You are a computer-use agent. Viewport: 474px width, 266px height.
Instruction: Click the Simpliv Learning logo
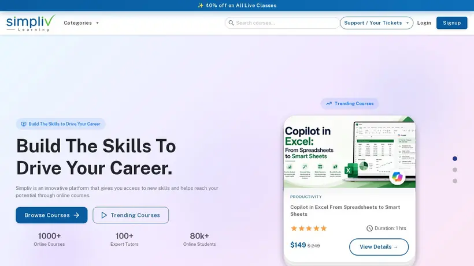[x=31, y=23]
